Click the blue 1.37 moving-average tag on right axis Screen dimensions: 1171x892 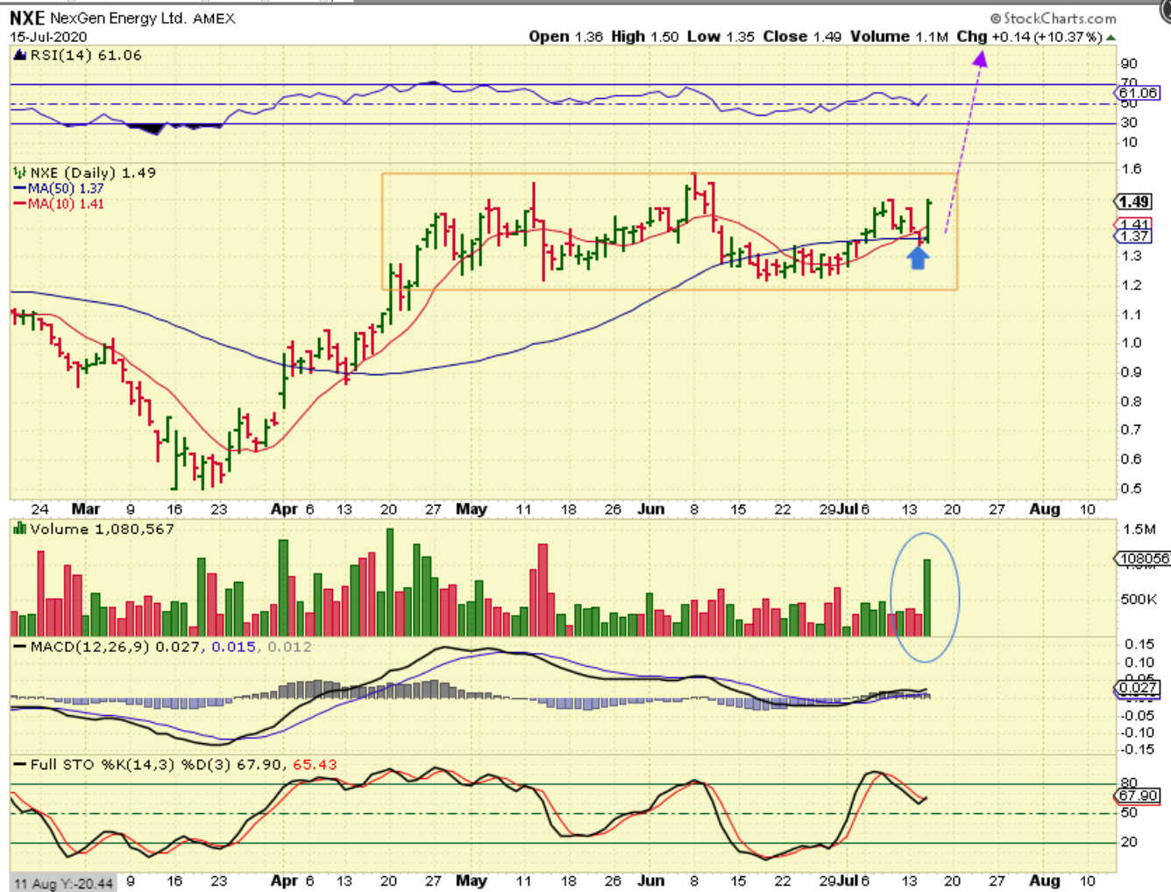click(x=1134, y=237)
